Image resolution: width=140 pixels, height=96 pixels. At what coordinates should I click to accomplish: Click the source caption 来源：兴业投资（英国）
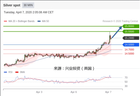tap(74, 69)
